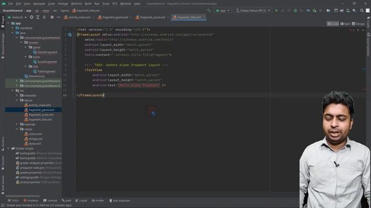Open the Build menu
Viewport: 371px width, 208px height.
tap(88, 4)
